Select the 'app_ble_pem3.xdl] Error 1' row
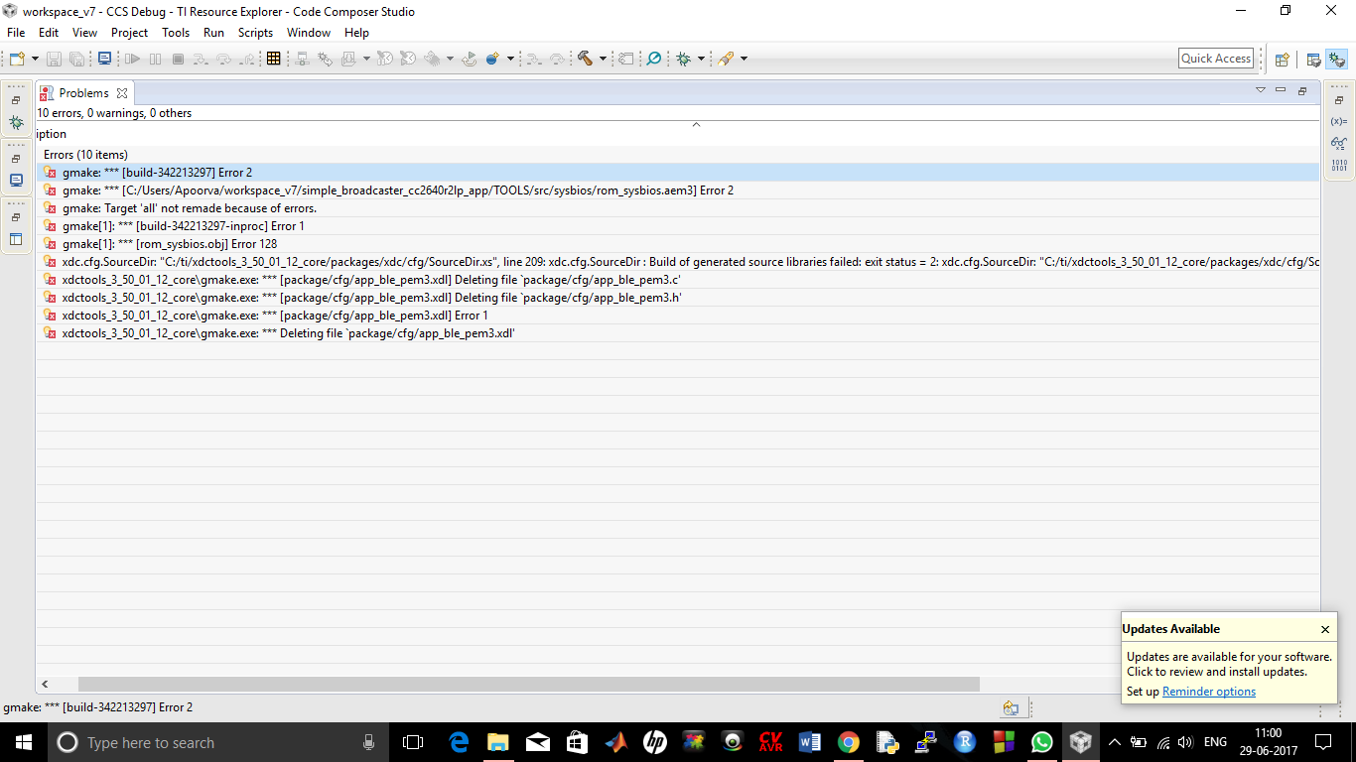 [678, 316]
